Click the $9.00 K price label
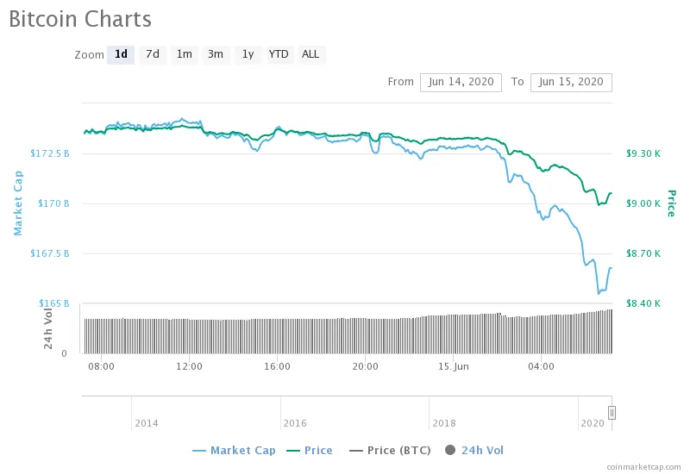Viewport: 690px width, 474px height. [x=643, y=203]
